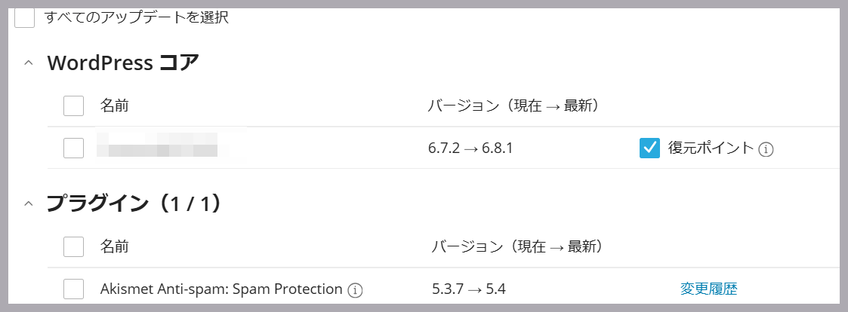848x312 pixels.
Task: Click the プラグイン (1 / 1) heading
Action: [133, 203]
